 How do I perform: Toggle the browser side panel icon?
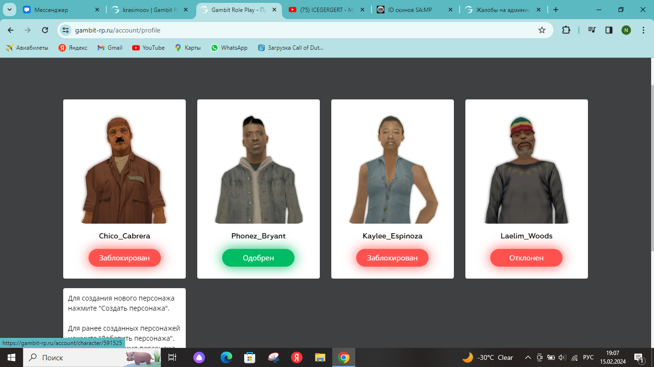pos(609,30)
